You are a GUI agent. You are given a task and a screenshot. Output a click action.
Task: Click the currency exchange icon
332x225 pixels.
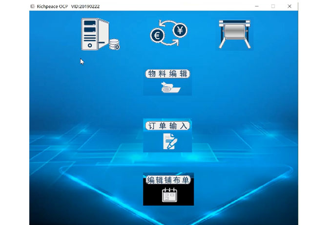tap(168, 33)
